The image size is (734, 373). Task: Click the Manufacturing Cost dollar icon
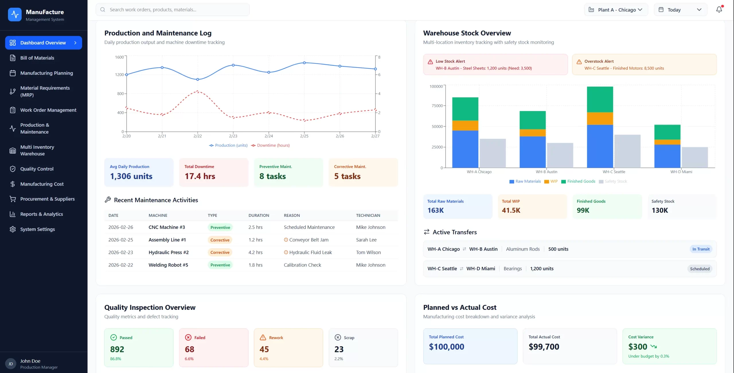(x=13, y=184)
